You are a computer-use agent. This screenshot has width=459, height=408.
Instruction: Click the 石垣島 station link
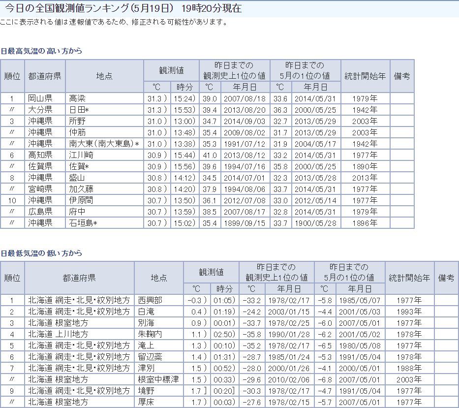click(x=83, y=223)
